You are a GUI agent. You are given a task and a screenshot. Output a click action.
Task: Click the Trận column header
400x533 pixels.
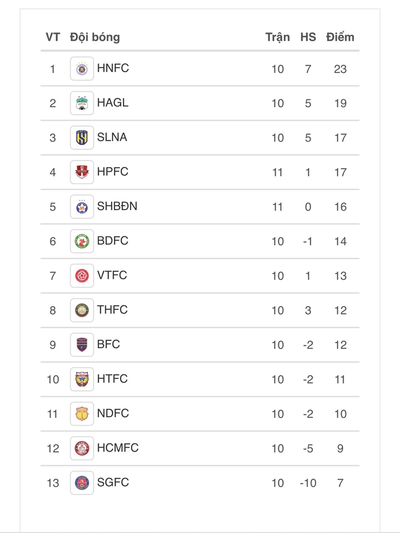(x=278, y=37)
